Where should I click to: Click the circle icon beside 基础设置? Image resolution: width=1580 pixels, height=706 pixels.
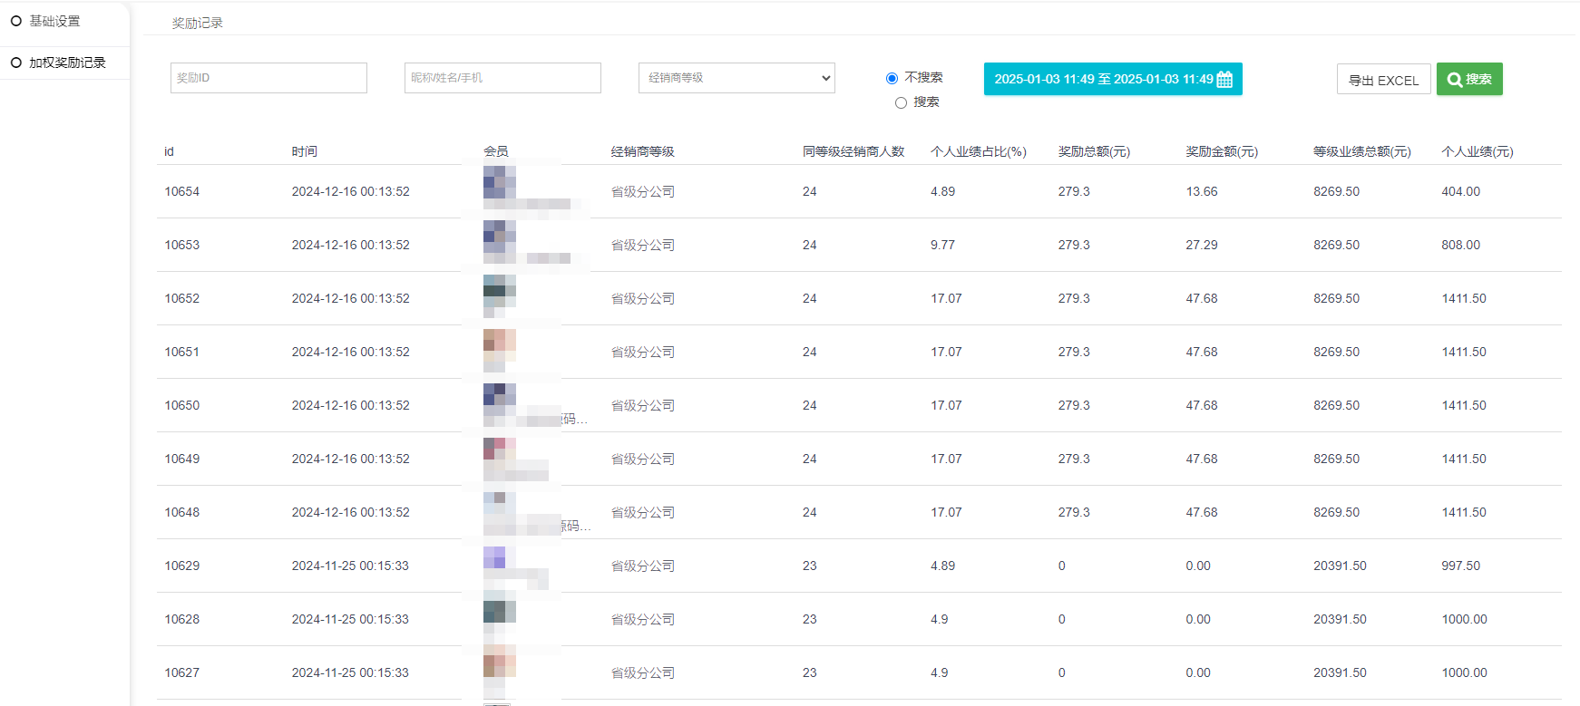tap(16, 21)
